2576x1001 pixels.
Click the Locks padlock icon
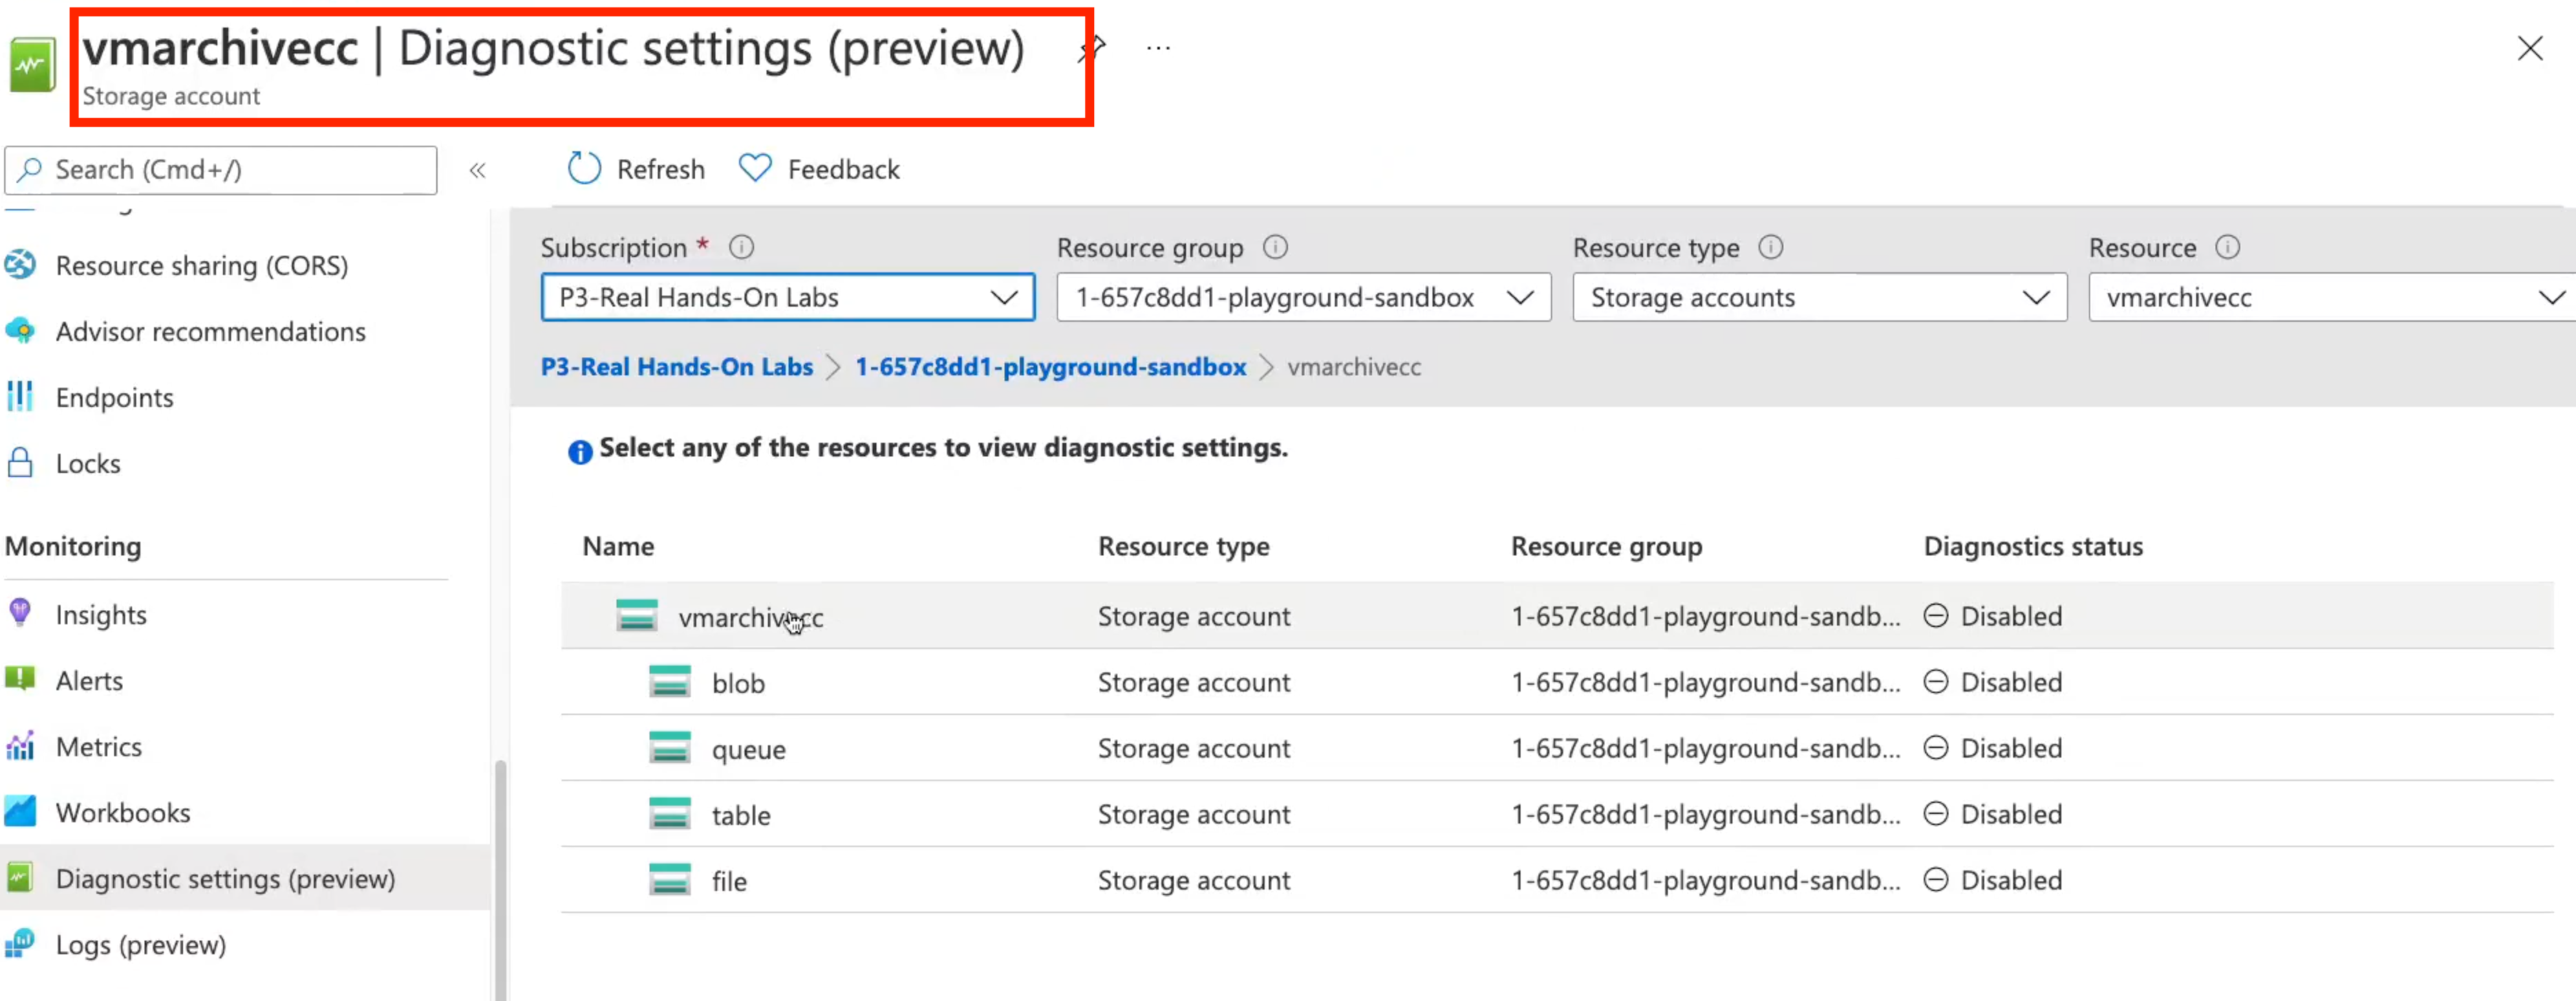(20, 463)
